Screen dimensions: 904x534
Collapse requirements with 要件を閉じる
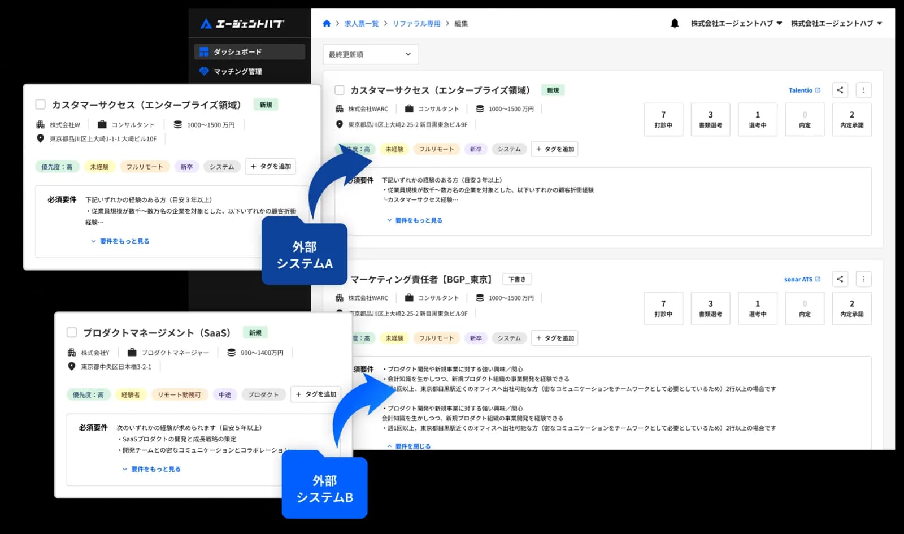(409, 446)
